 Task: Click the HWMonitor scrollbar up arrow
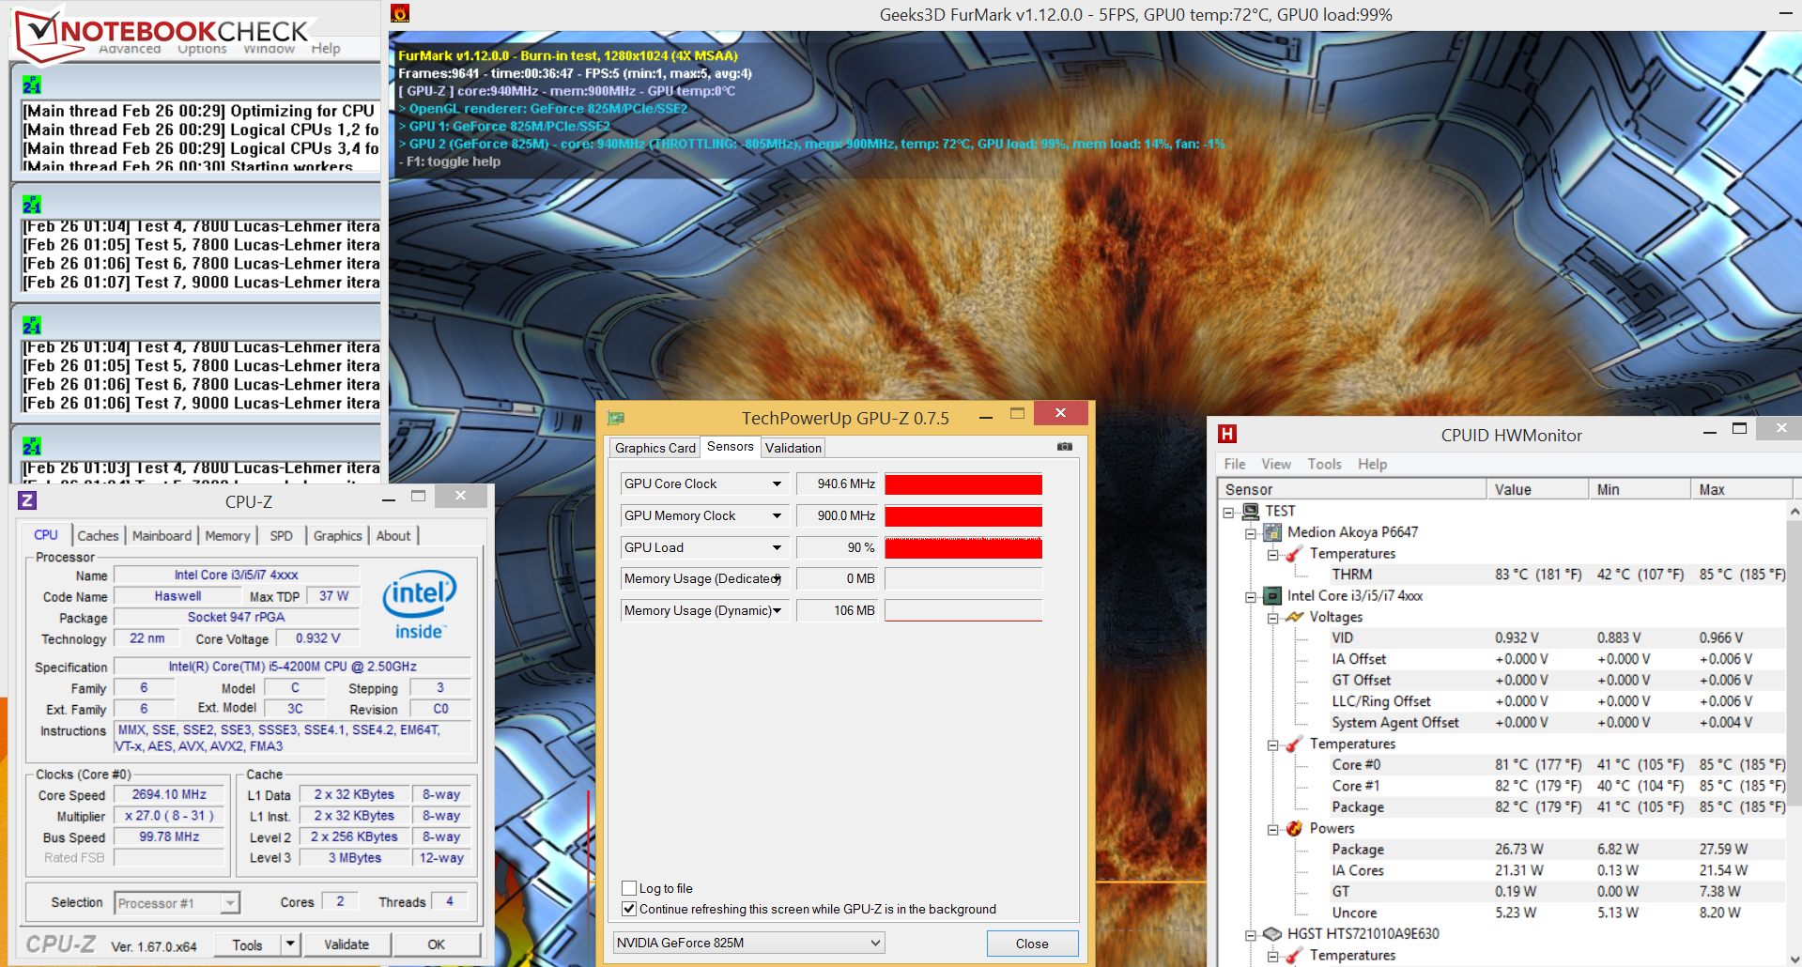[1794, 512]
